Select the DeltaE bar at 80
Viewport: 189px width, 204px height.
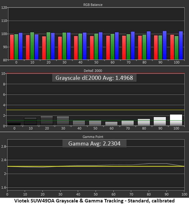pos(144,122)
